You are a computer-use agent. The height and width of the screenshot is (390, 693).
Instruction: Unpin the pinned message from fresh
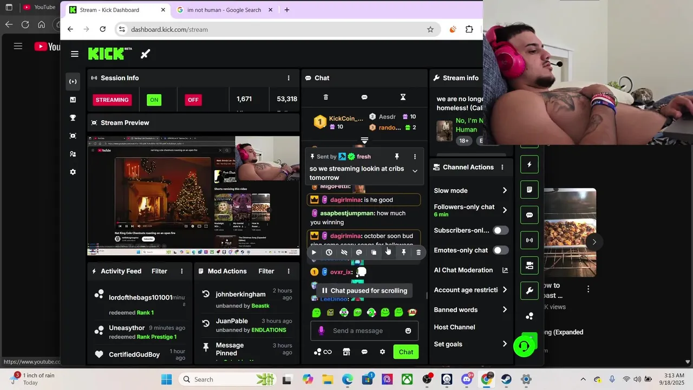pos(397,157)
